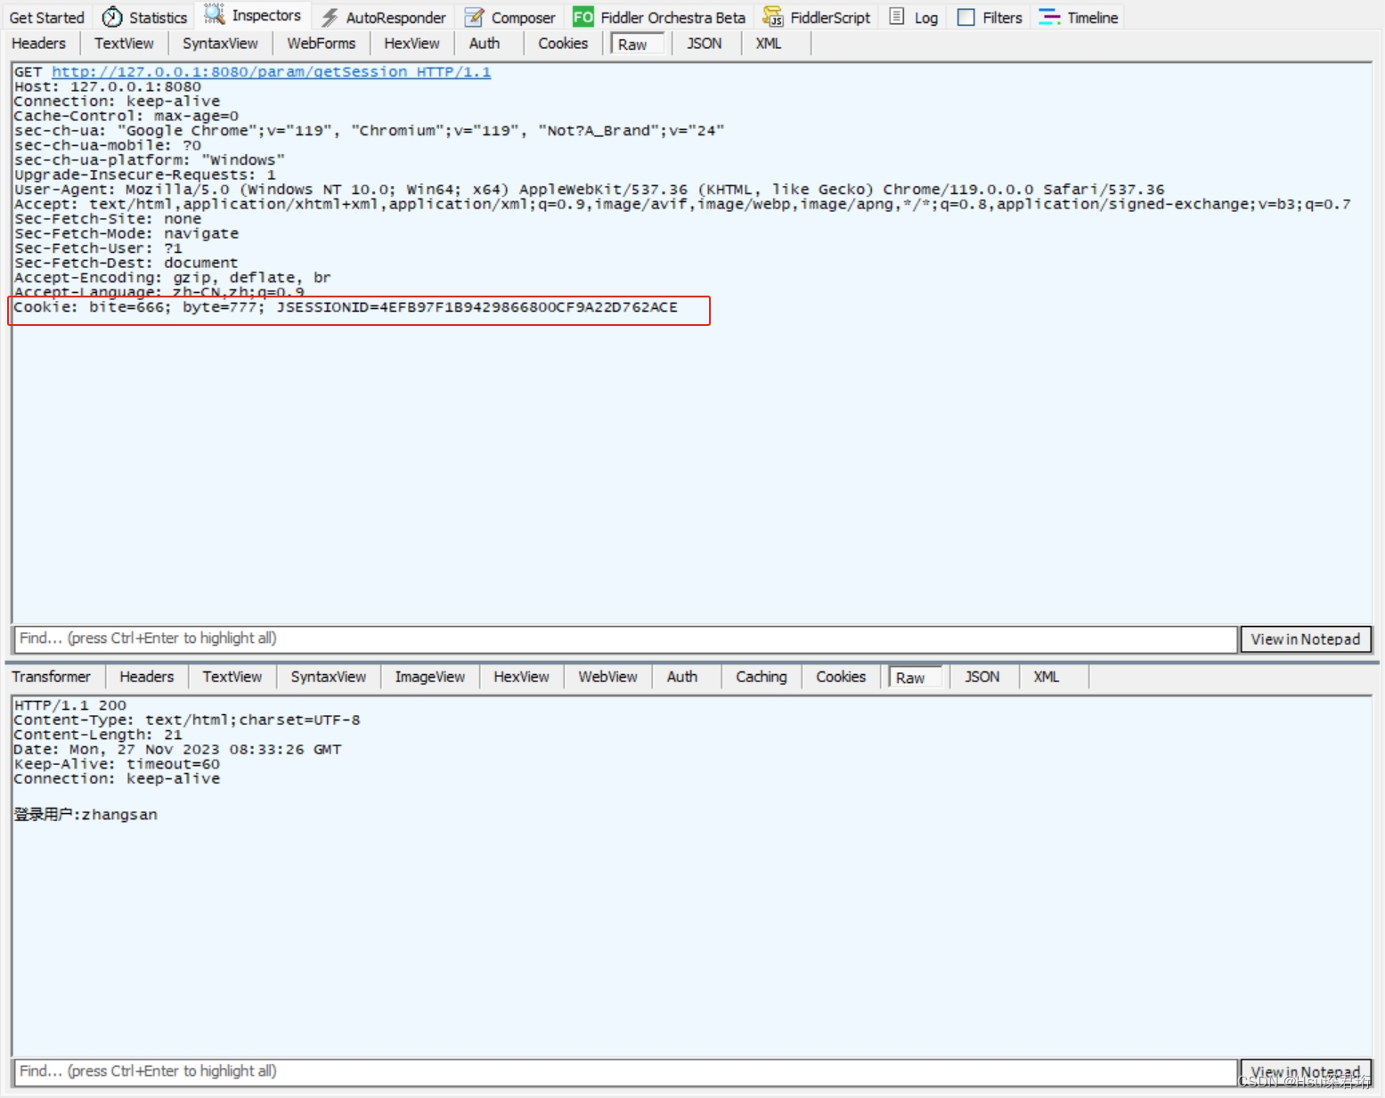This screenshot has width=1385, height=1098.
Task: Click response View in Notepad button
Action: click(x=1305, y=1072)
